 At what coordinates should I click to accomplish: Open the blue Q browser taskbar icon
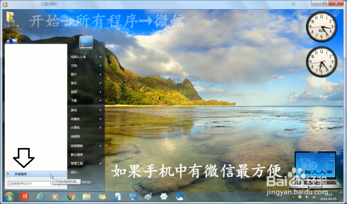179,197
